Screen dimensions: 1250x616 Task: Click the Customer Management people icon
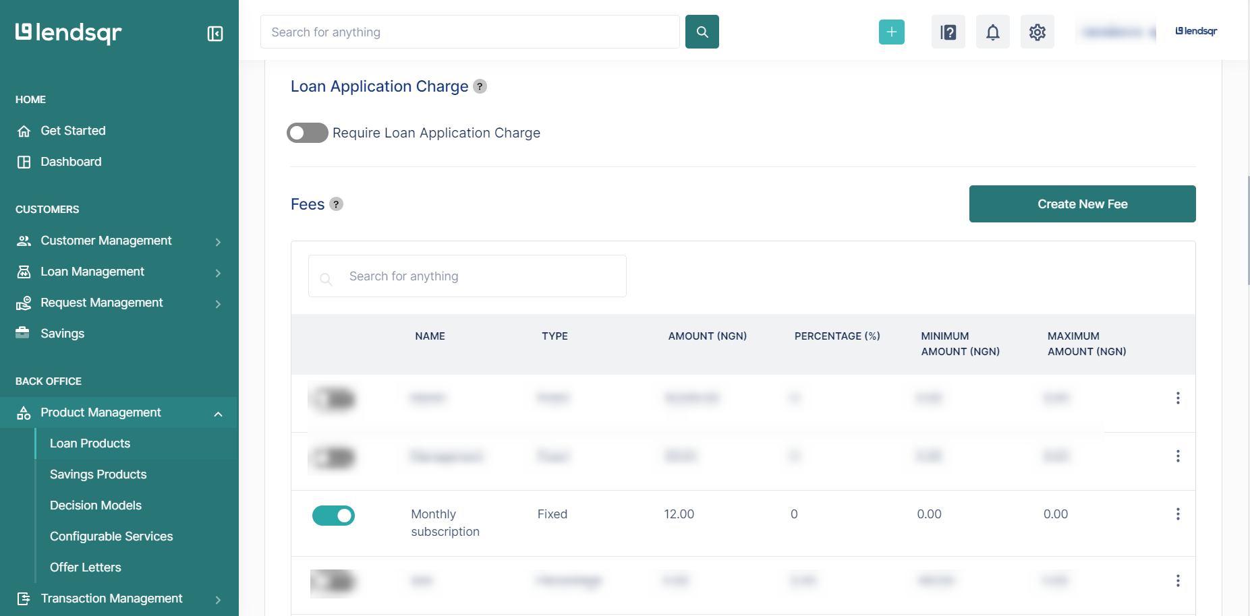pyautogui.click(x=24, y=241)
